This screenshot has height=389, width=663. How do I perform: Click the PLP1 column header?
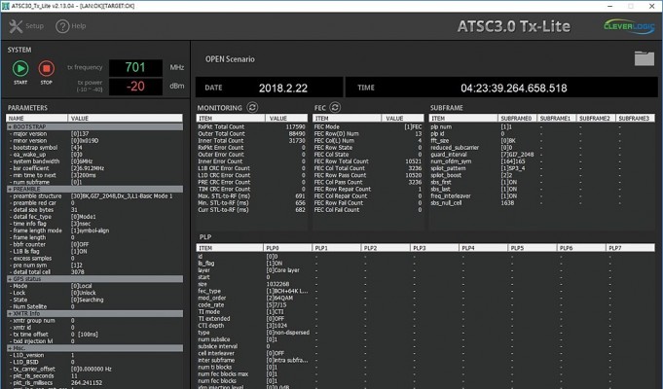point(336,248)
